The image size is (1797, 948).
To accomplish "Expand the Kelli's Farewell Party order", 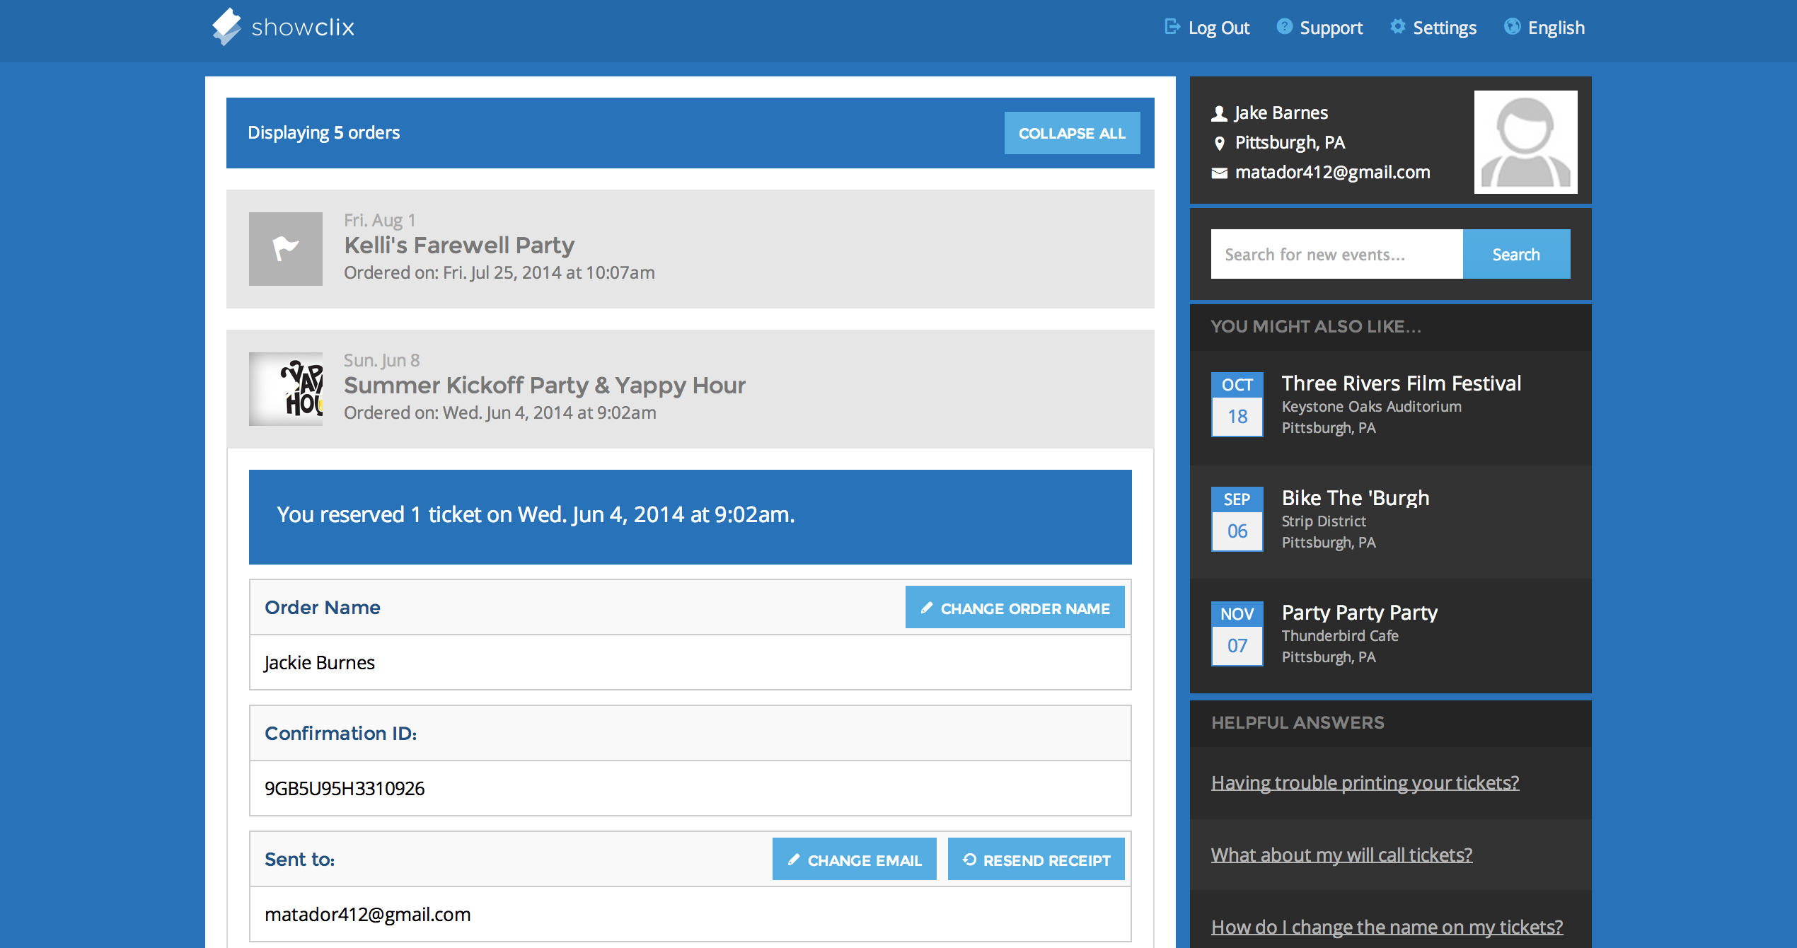I will [458, 245].
